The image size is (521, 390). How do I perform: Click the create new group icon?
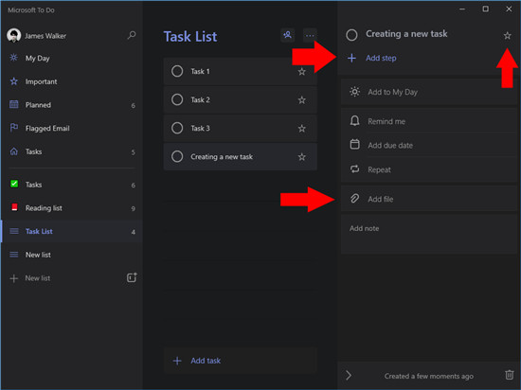click(132, 277)
